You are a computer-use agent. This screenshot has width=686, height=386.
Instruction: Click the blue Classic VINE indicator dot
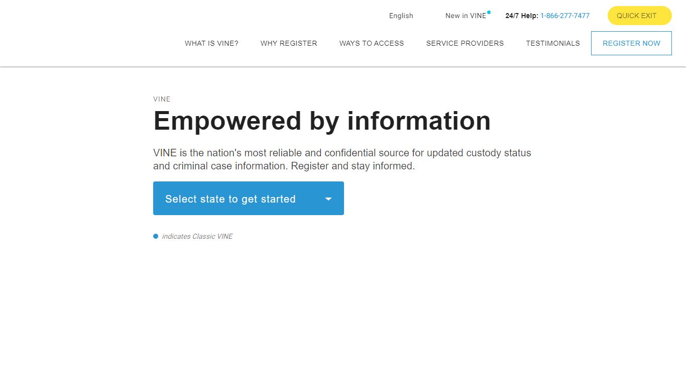(x=156, y=236)
